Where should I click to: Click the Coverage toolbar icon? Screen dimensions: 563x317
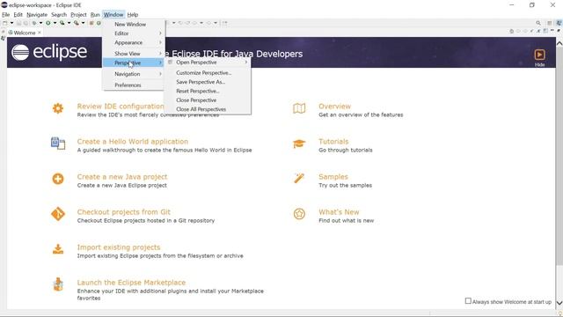[62, 23]
